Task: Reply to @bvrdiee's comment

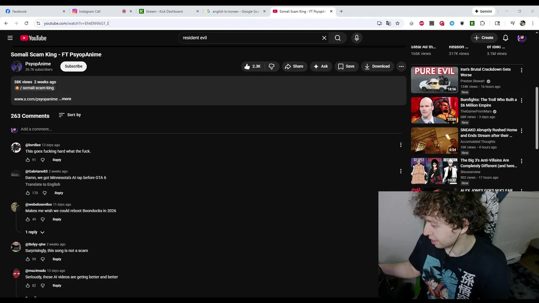Action: pyautogui.click(x=57, y=160)
